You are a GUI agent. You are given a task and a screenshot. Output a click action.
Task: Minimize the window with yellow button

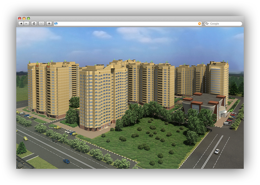[x=24, y=18]
